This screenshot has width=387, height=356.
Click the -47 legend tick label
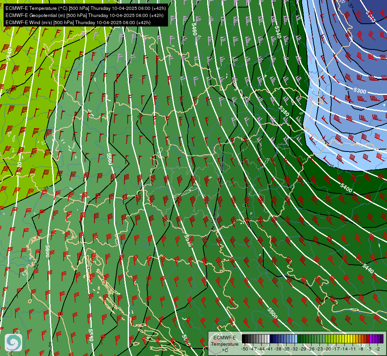pos(253,349)
